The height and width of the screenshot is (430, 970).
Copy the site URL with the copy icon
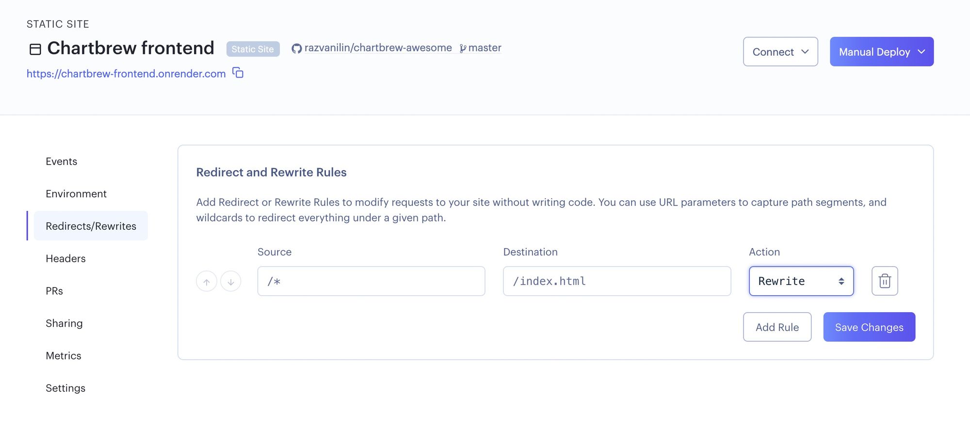238,73
